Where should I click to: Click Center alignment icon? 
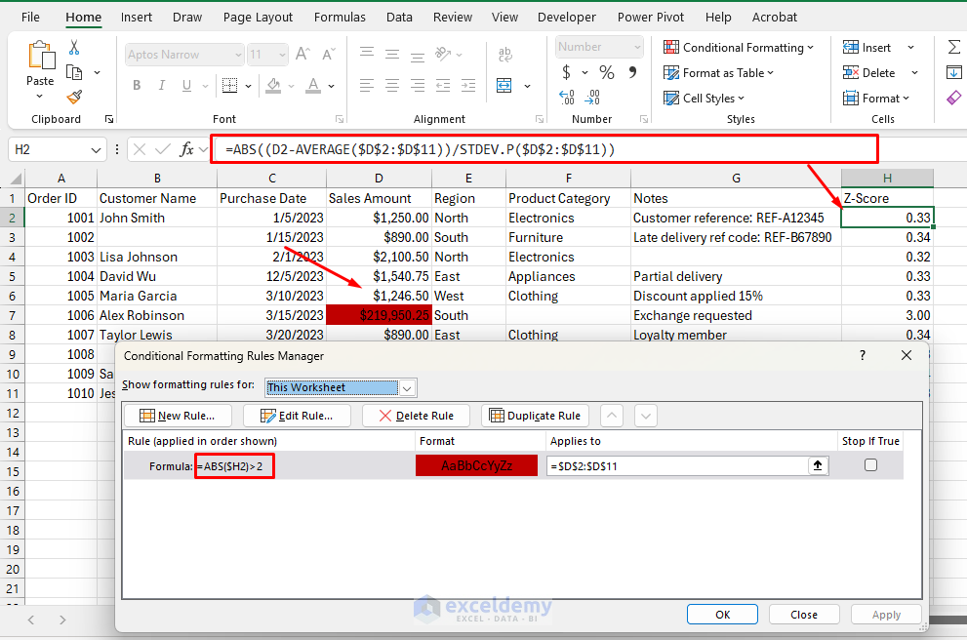coord(392,85)
